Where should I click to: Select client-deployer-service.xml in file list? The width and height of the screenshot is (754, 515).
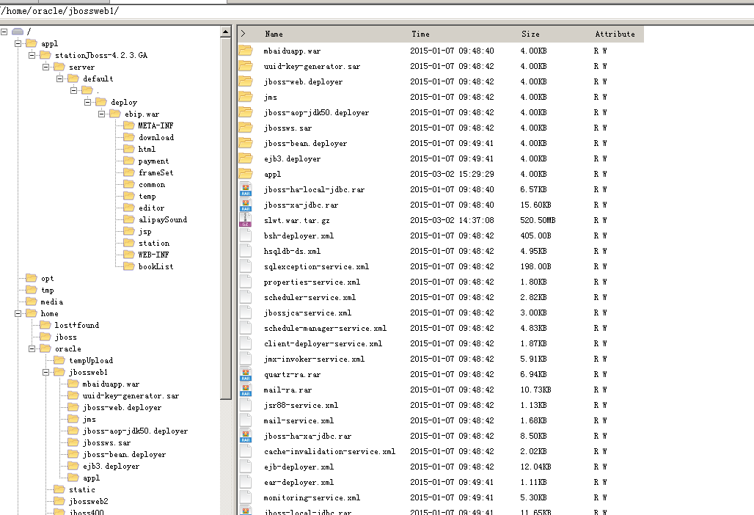[323, 343]
